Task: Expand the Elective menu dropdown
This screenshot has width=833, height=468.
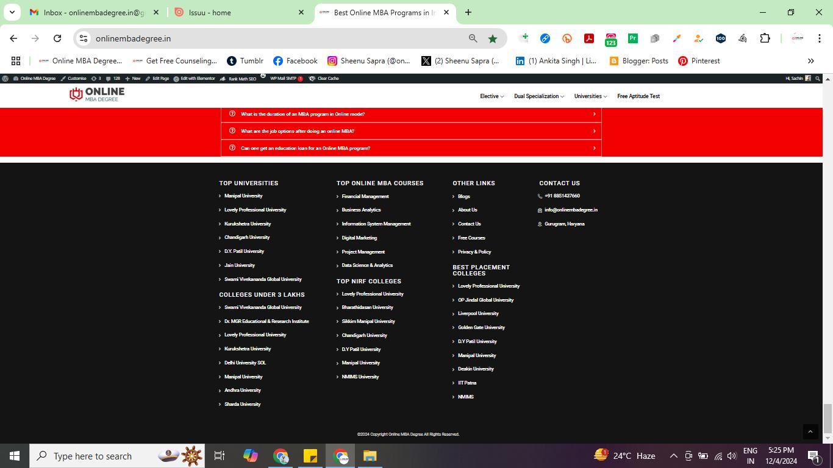Action: coord(492,96)
